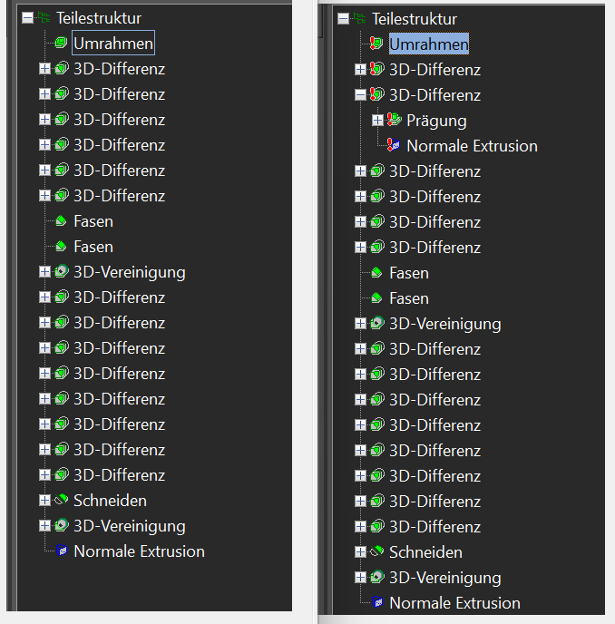
Task: Click 3D-Vereinigung icon below Schneiden, right tree
Action: [377, 577]
